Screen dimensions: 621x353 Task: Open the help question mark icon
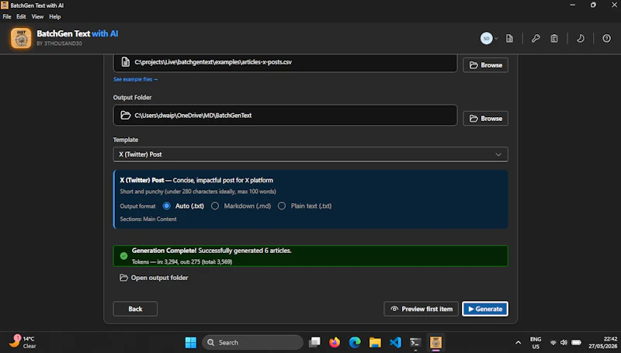point(606,38)
